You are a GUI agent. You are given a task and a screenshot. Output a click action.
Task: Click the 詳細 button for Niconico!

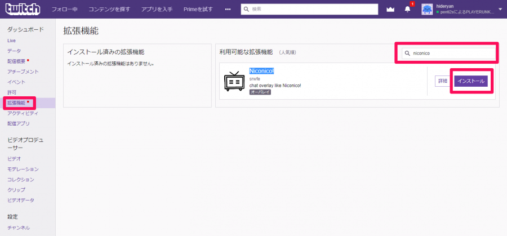click(x=443, y=81)
